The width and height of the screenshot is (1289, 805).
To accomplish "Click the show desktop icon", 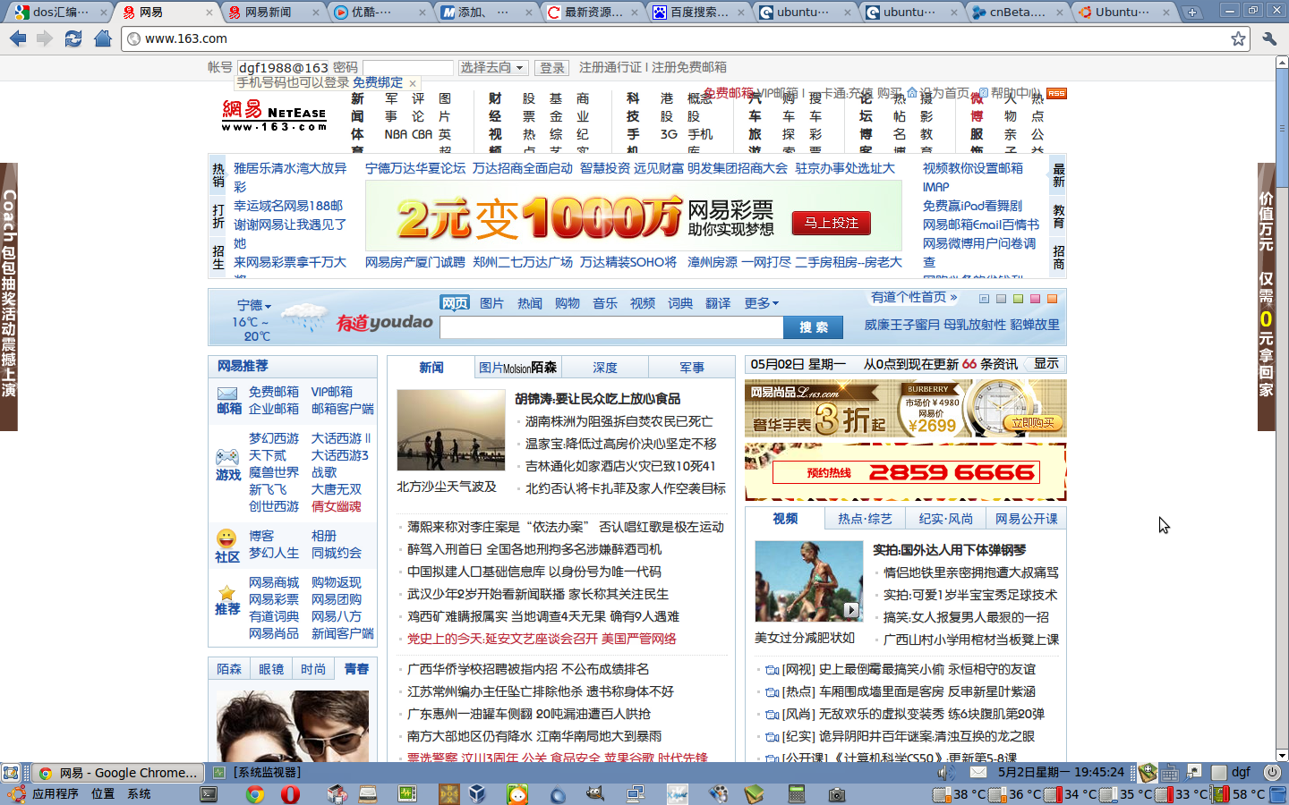I will pos(11,773).
